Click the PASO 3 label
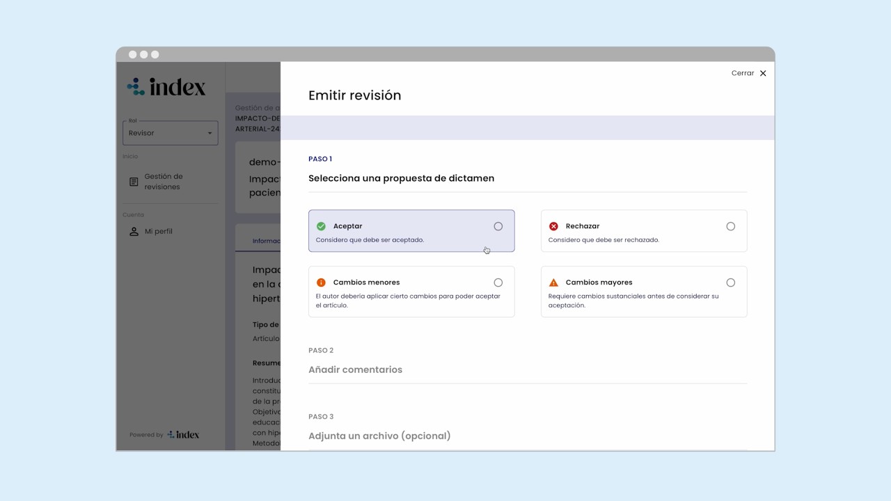Image resolution: width=891 pixels, height=501 pixels. click(321, 417)
